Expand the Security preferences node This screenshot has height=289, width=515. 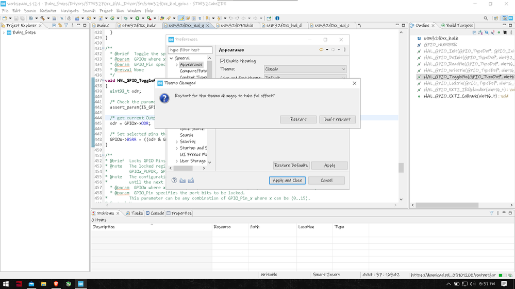click(x=177, y=141)
